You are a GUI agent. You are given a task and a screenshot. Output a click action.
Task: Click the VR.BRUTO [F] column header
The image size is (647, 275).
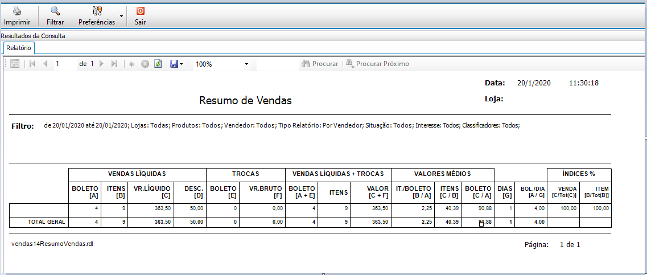[x=262, y=192]
